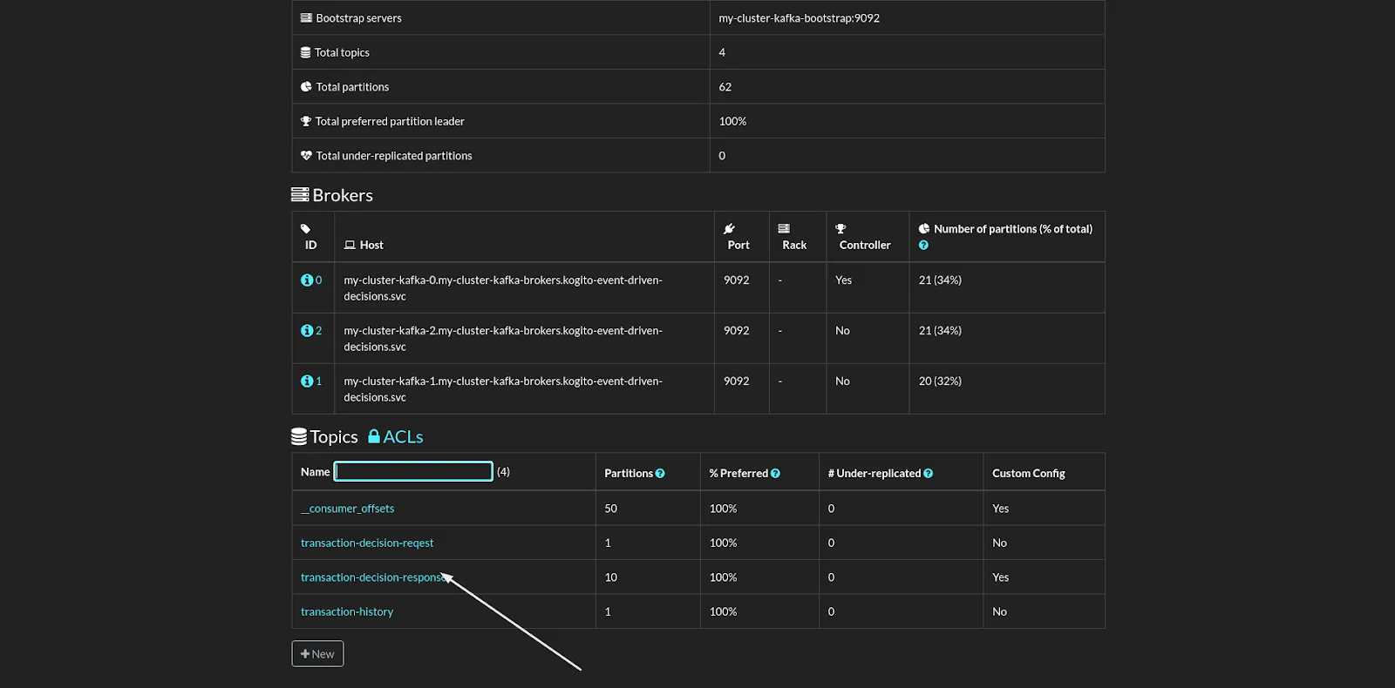This screenshot has height=688, width=1395.
Task: Click the % Preferred help icon
Action: [x=775, y=474]
